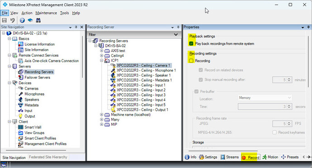Open Help via the question mark icon

click(x=22, y=20)
